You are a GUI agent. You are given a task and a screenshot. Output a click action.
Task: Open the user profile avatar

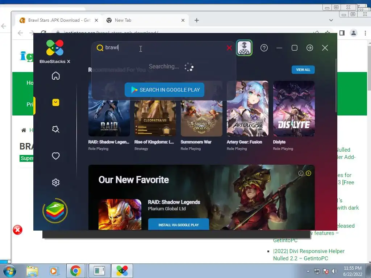(244, 48)
